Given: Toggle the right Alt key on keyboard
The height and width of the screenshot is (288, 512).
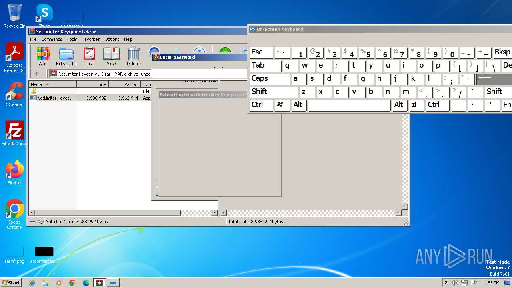Looking at the screenshot, I should pos(400,105).
